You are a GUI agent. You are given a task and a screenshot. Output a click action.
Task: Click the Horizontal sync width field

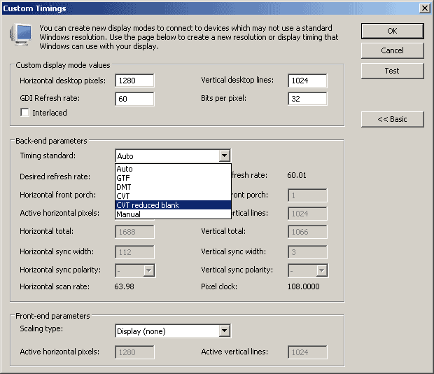click(x=134, y=252)
